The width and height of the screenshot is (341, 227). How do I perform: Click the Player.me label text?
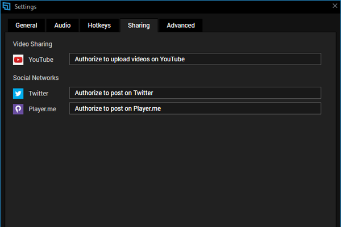[x=43, y=109]
